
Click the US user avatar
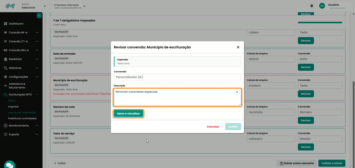(322, 6)
